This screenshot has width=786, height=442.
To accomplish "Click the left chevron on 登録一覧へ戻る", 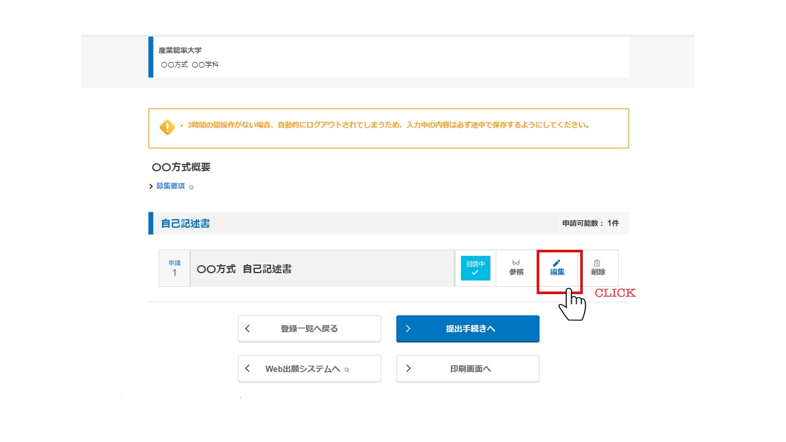I will [x=247, y=328].
